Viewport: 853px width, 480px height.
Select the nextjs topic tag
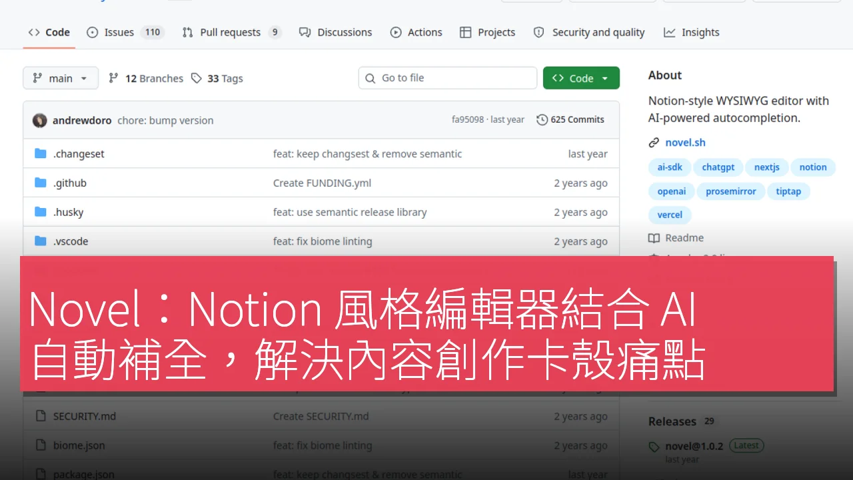click(766, 167)
